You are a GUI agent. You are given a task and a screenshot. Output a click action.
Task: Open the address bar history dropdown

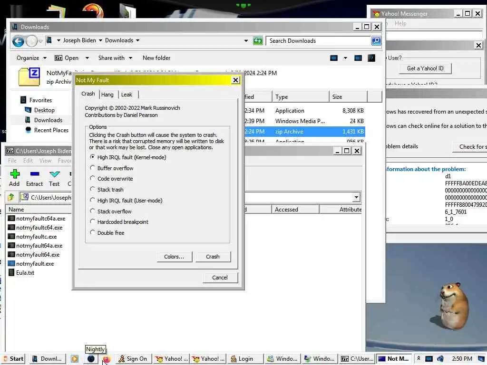click(x=246, y=41)
